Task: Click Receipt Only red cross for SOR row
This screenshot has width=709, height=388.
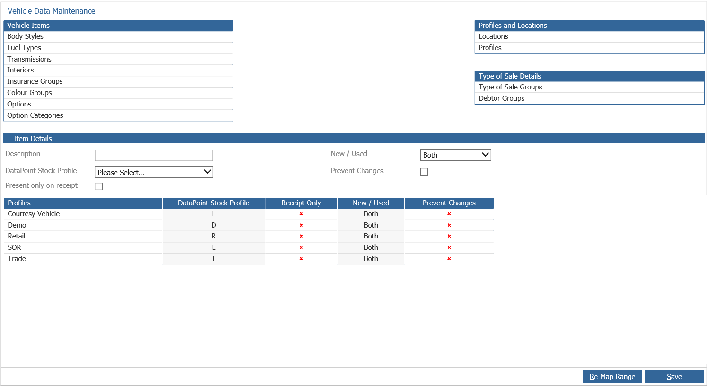Action: 301,247
